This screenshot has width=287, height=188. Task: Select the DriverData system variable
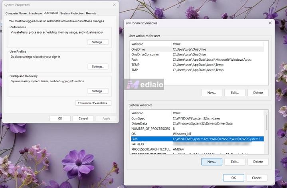(x=197, y=124)
